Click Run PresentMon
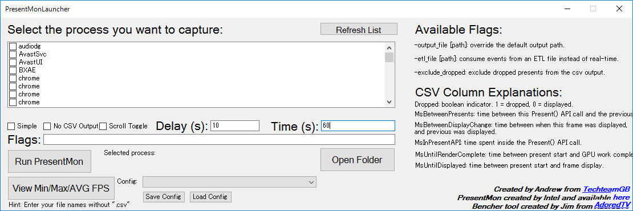 tap(49, 161)
